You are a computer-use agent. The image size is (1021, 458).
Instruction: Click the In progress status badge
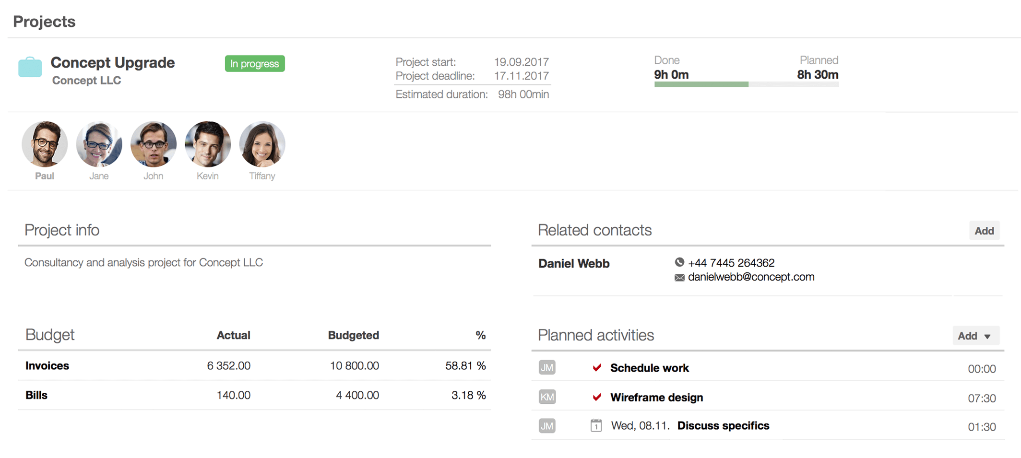255,63
